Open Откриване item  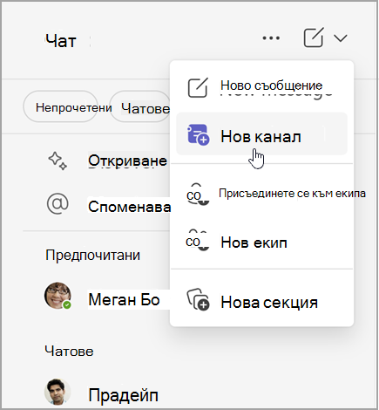point(127,161)
